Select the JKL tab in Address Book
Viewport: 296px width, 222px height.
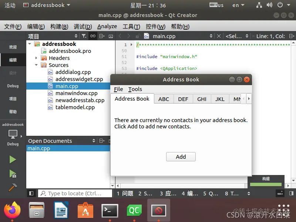(x=220, y=99)
